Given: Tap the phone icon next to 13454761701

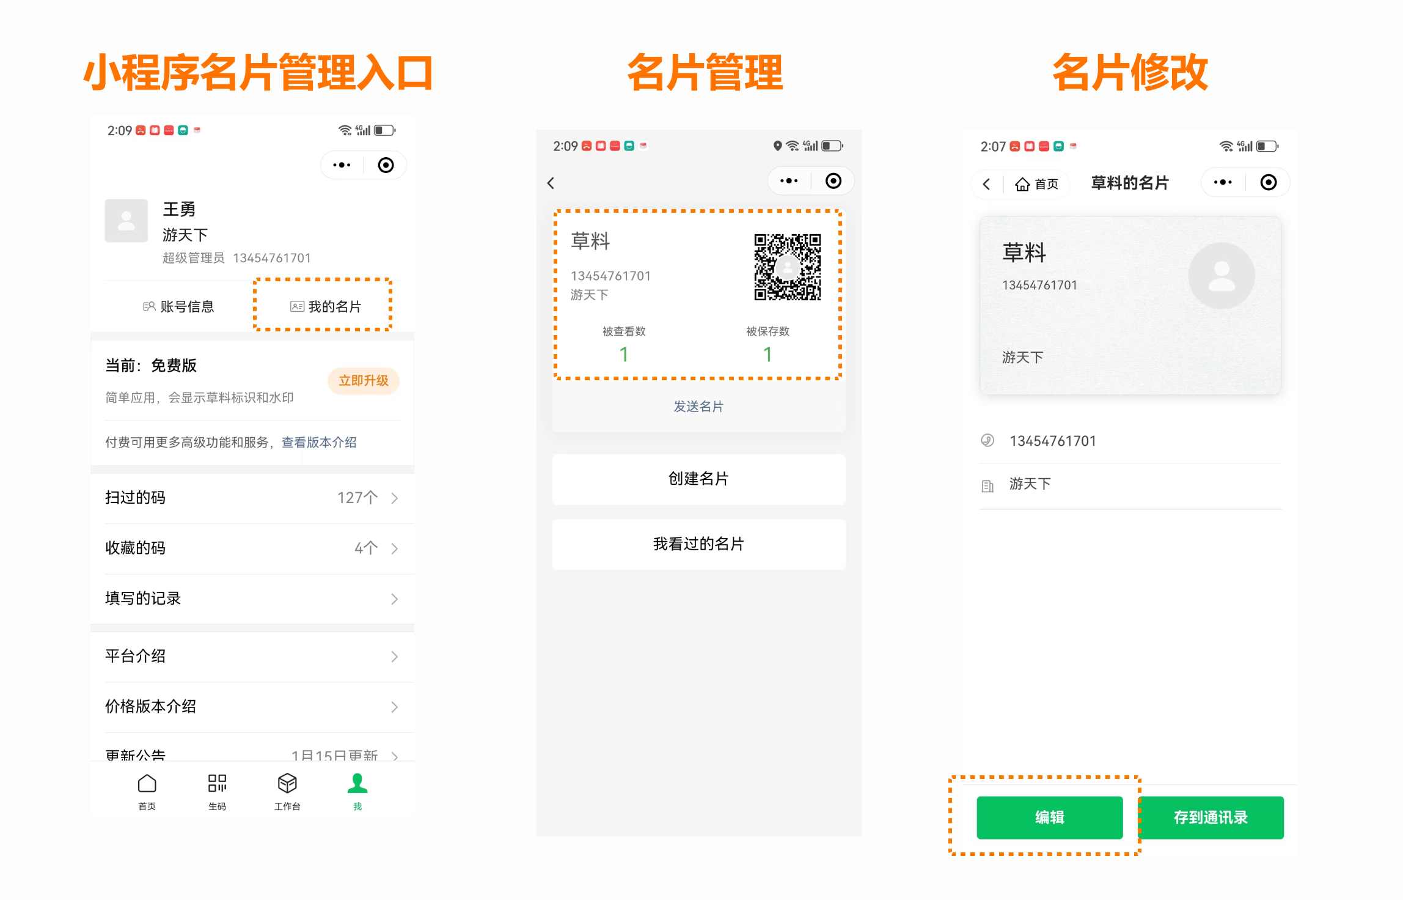Looking at the screenshot, I should pyautogui.click(x=988, y=440).
